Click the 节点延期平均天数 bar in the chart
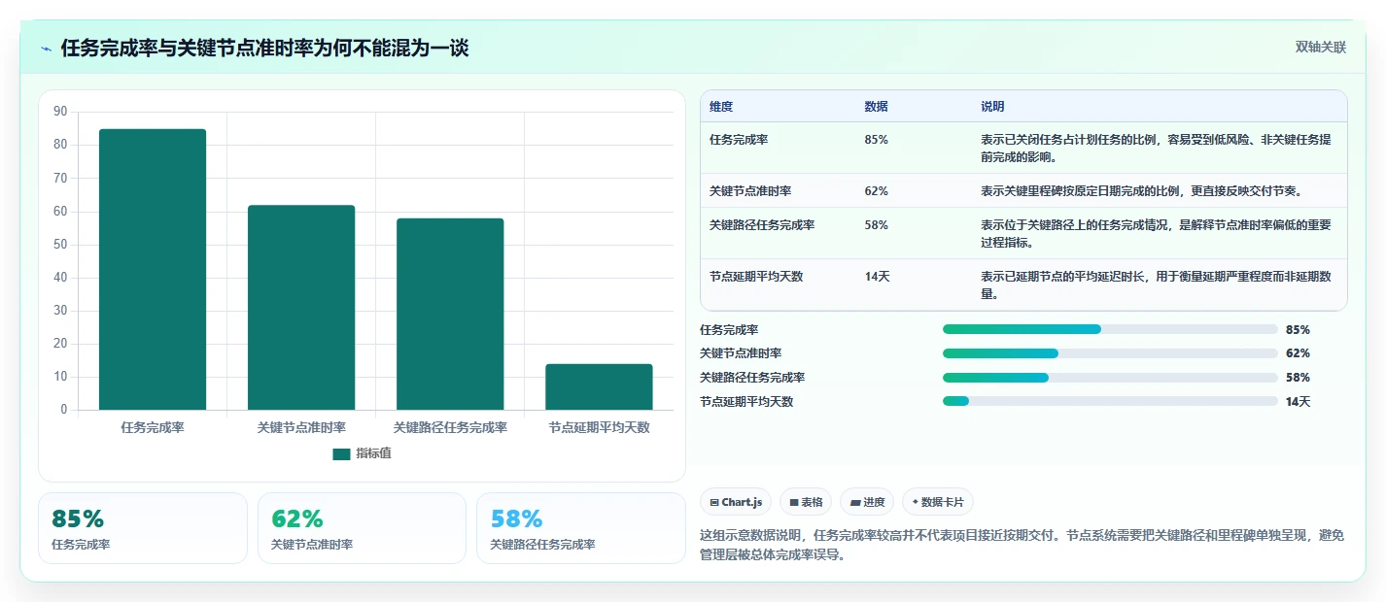Screen dimensions: 1386x602 coord(599,386)
